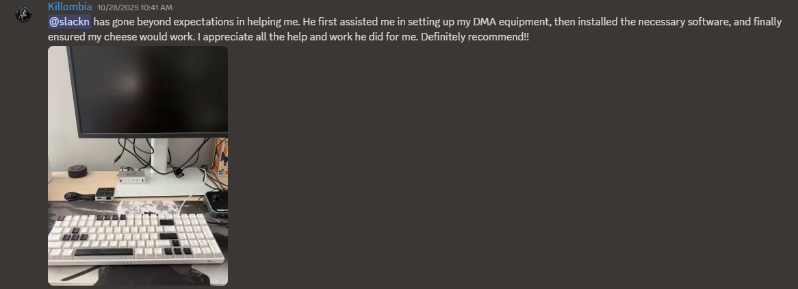This screenshot has height=289, width=798.
Task: Click Killombia's profile avatar
Action: [24, 14]
